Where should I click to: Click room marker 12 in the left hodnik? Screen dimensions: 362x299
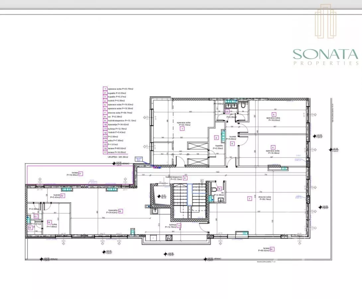click(62, 196)
